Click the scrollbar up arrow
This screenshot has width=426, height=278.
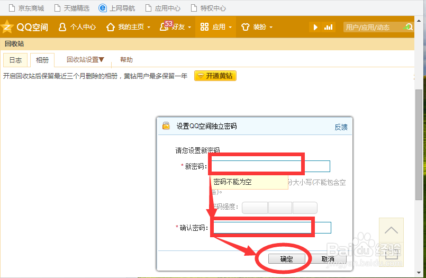(x=419, y=21)
